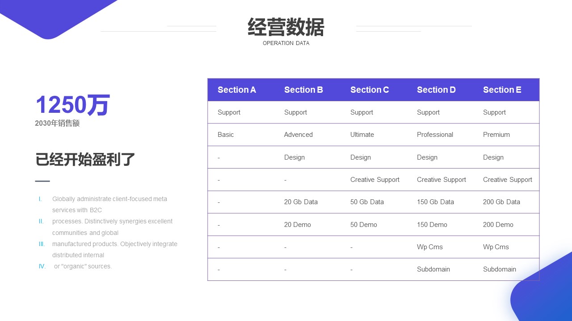Viewport: 572px width, 321px height.
Task: Select the roman numeral IV. list marker
Action: coord(42,267)
